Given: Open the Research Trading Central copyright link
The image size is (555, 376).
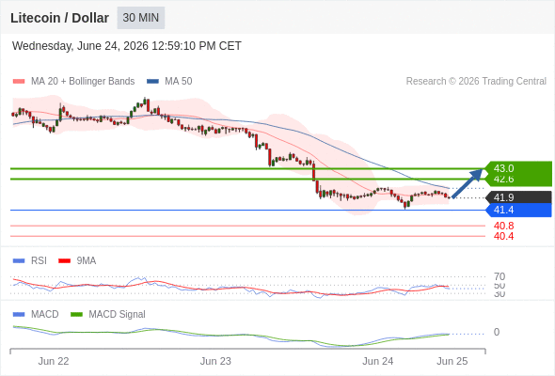Looking at the screenshot, I should pos(476,82).
